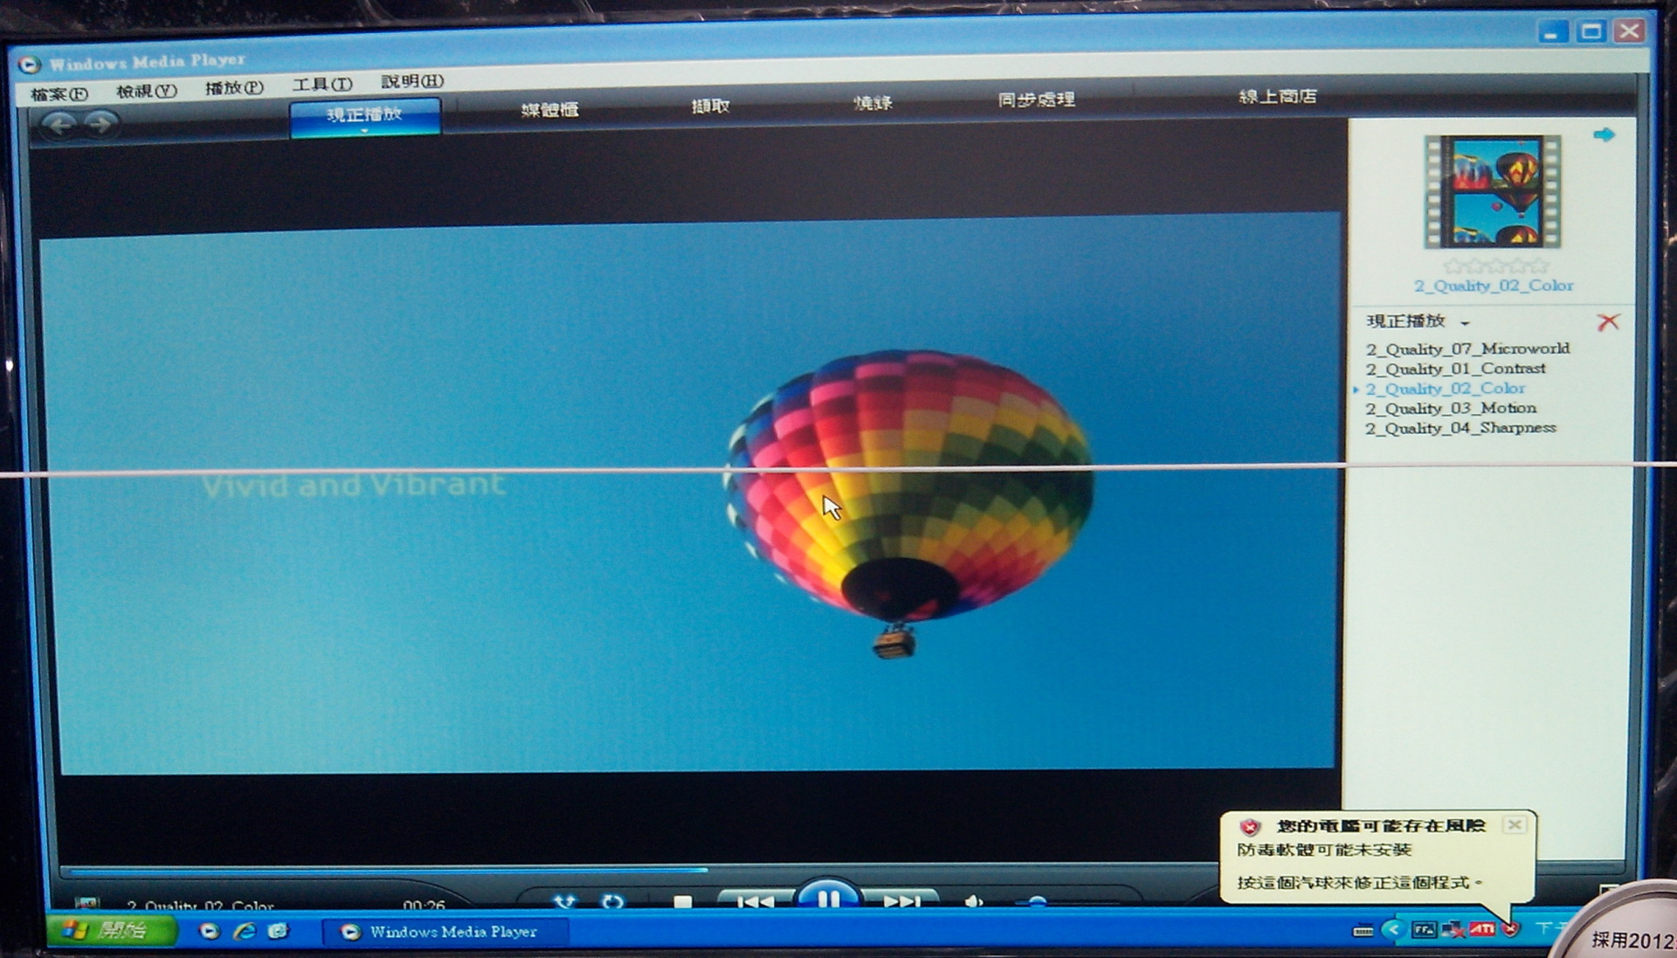Viewport: 1677px width, 958px height.
Task: Click the language bar keyboard icon
Action: pos(1363,931)
